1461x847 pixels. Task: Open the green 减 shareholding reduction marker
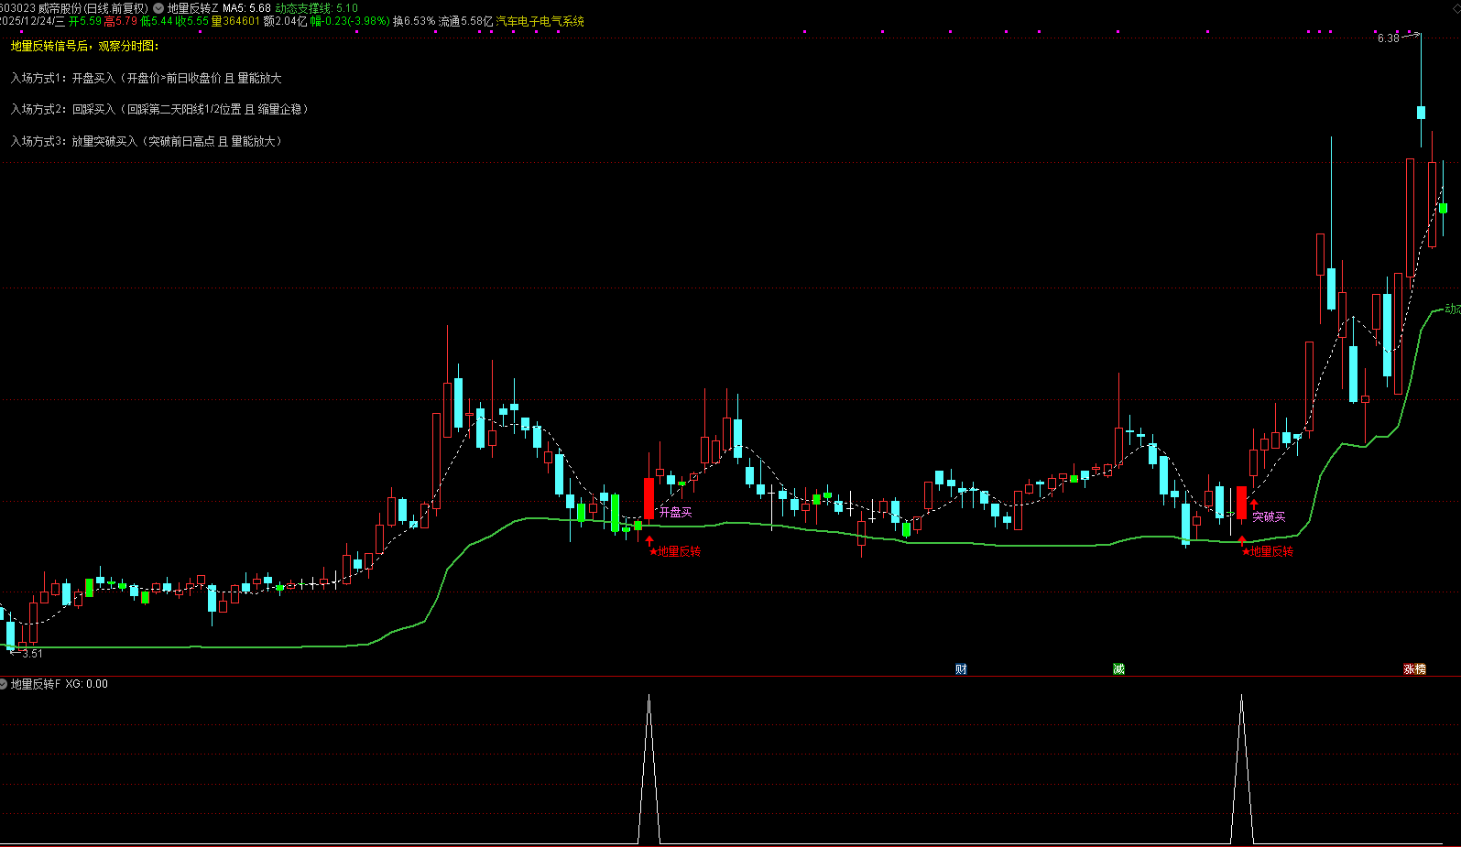tap(1118, 669)
